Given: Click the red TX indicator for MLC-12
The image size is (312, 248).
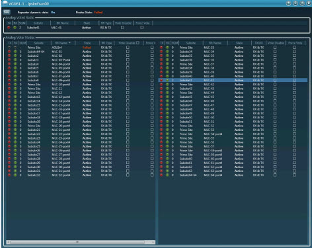Looking at the screenshot, I should pos(9,93).
